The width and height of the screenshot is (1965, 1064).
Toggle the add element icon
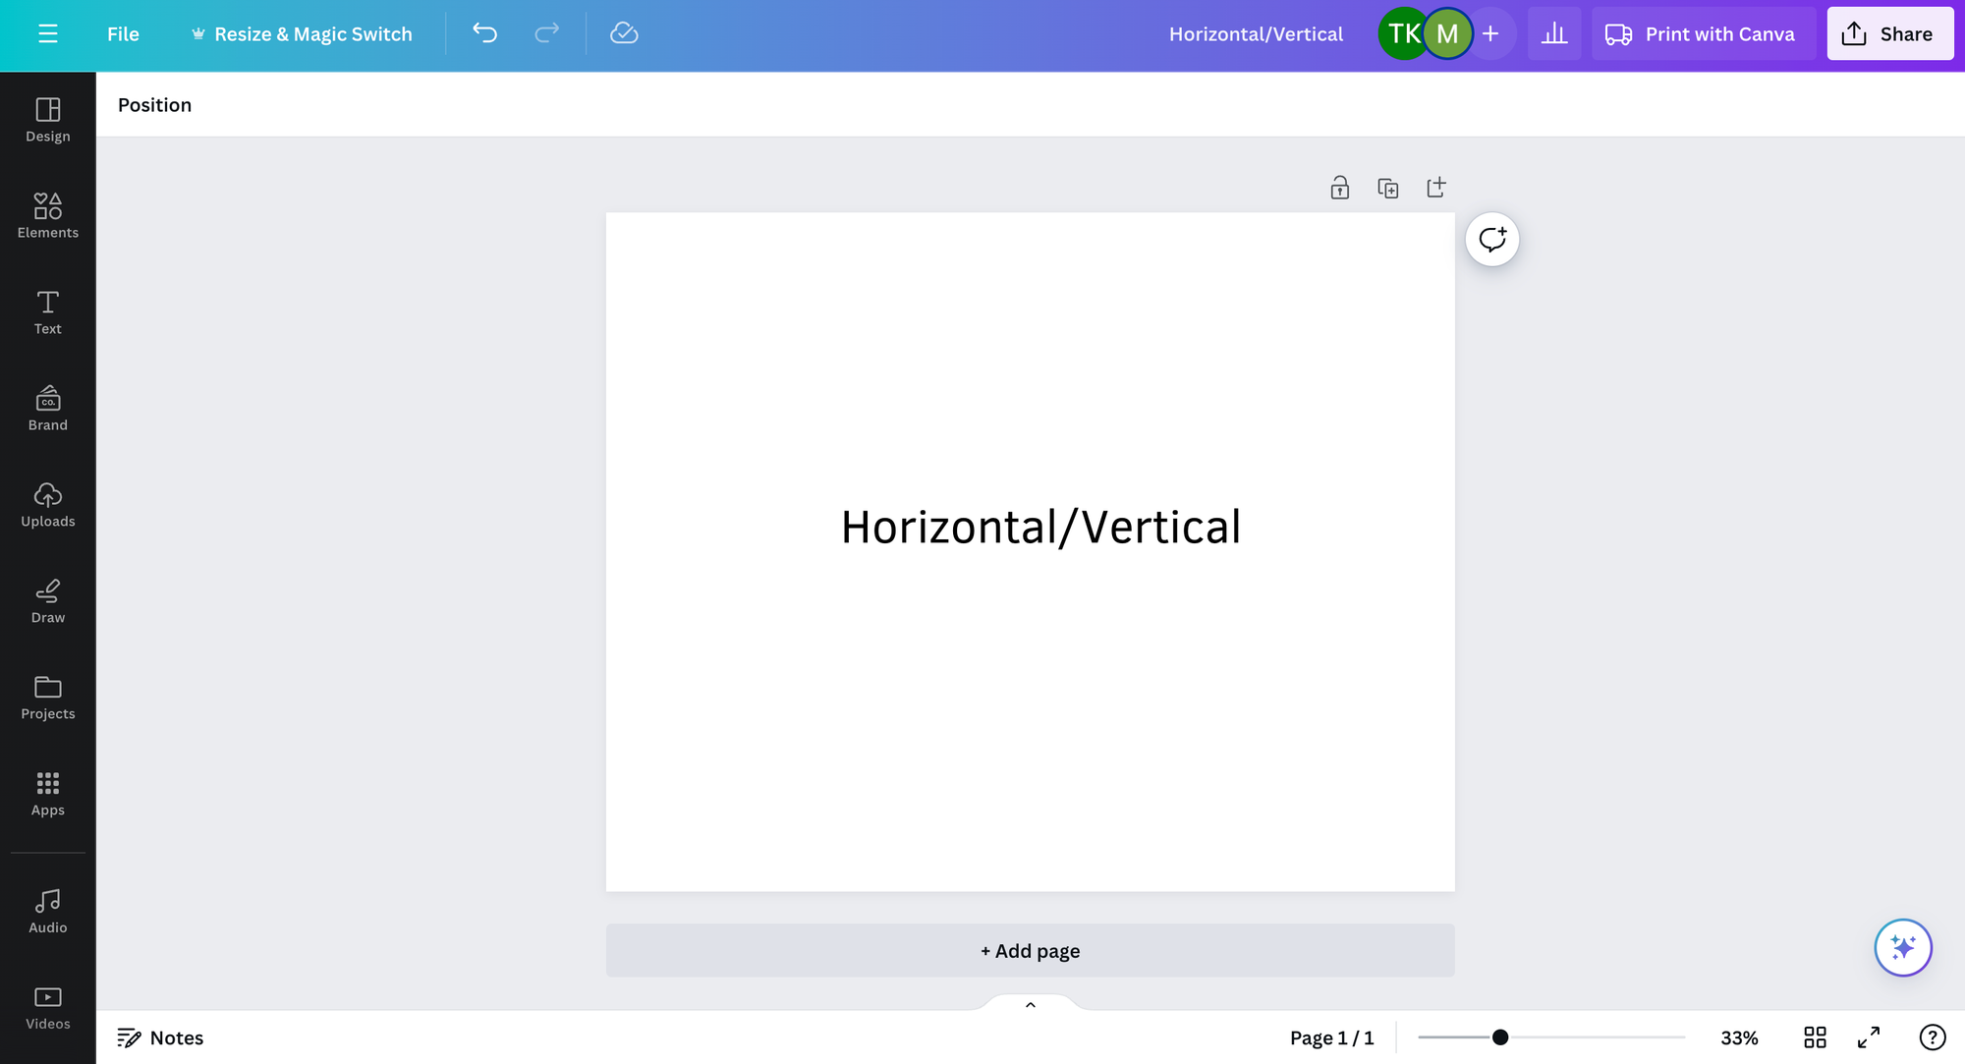click(1435, 186)
